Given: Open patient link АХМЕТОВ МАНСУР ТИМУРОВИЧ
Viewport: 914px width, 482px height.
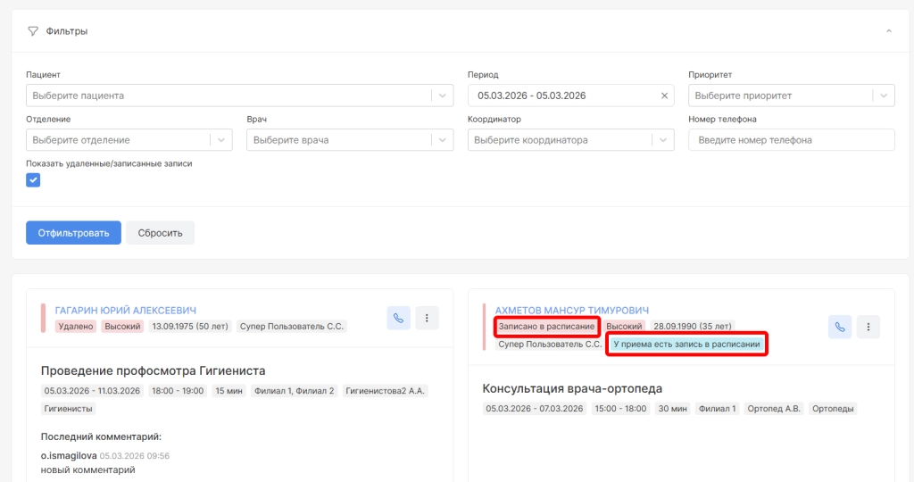Looking at the screenshot, I should point(571,310).
